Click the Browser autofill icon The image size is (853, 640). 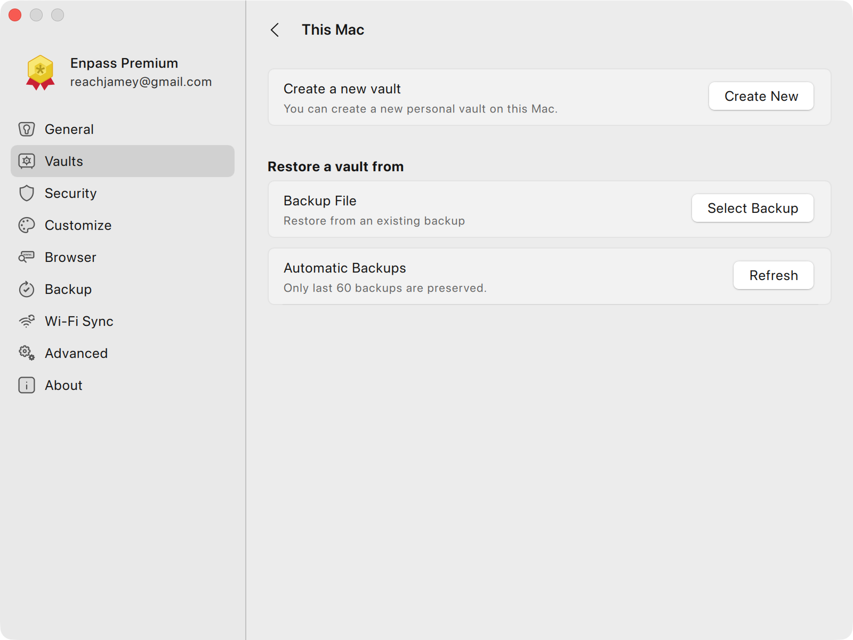27,257
